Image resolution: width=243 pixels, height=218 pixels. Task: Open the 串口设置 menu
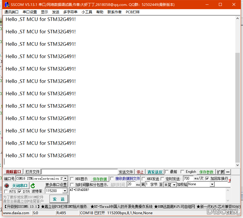[29, 12]
